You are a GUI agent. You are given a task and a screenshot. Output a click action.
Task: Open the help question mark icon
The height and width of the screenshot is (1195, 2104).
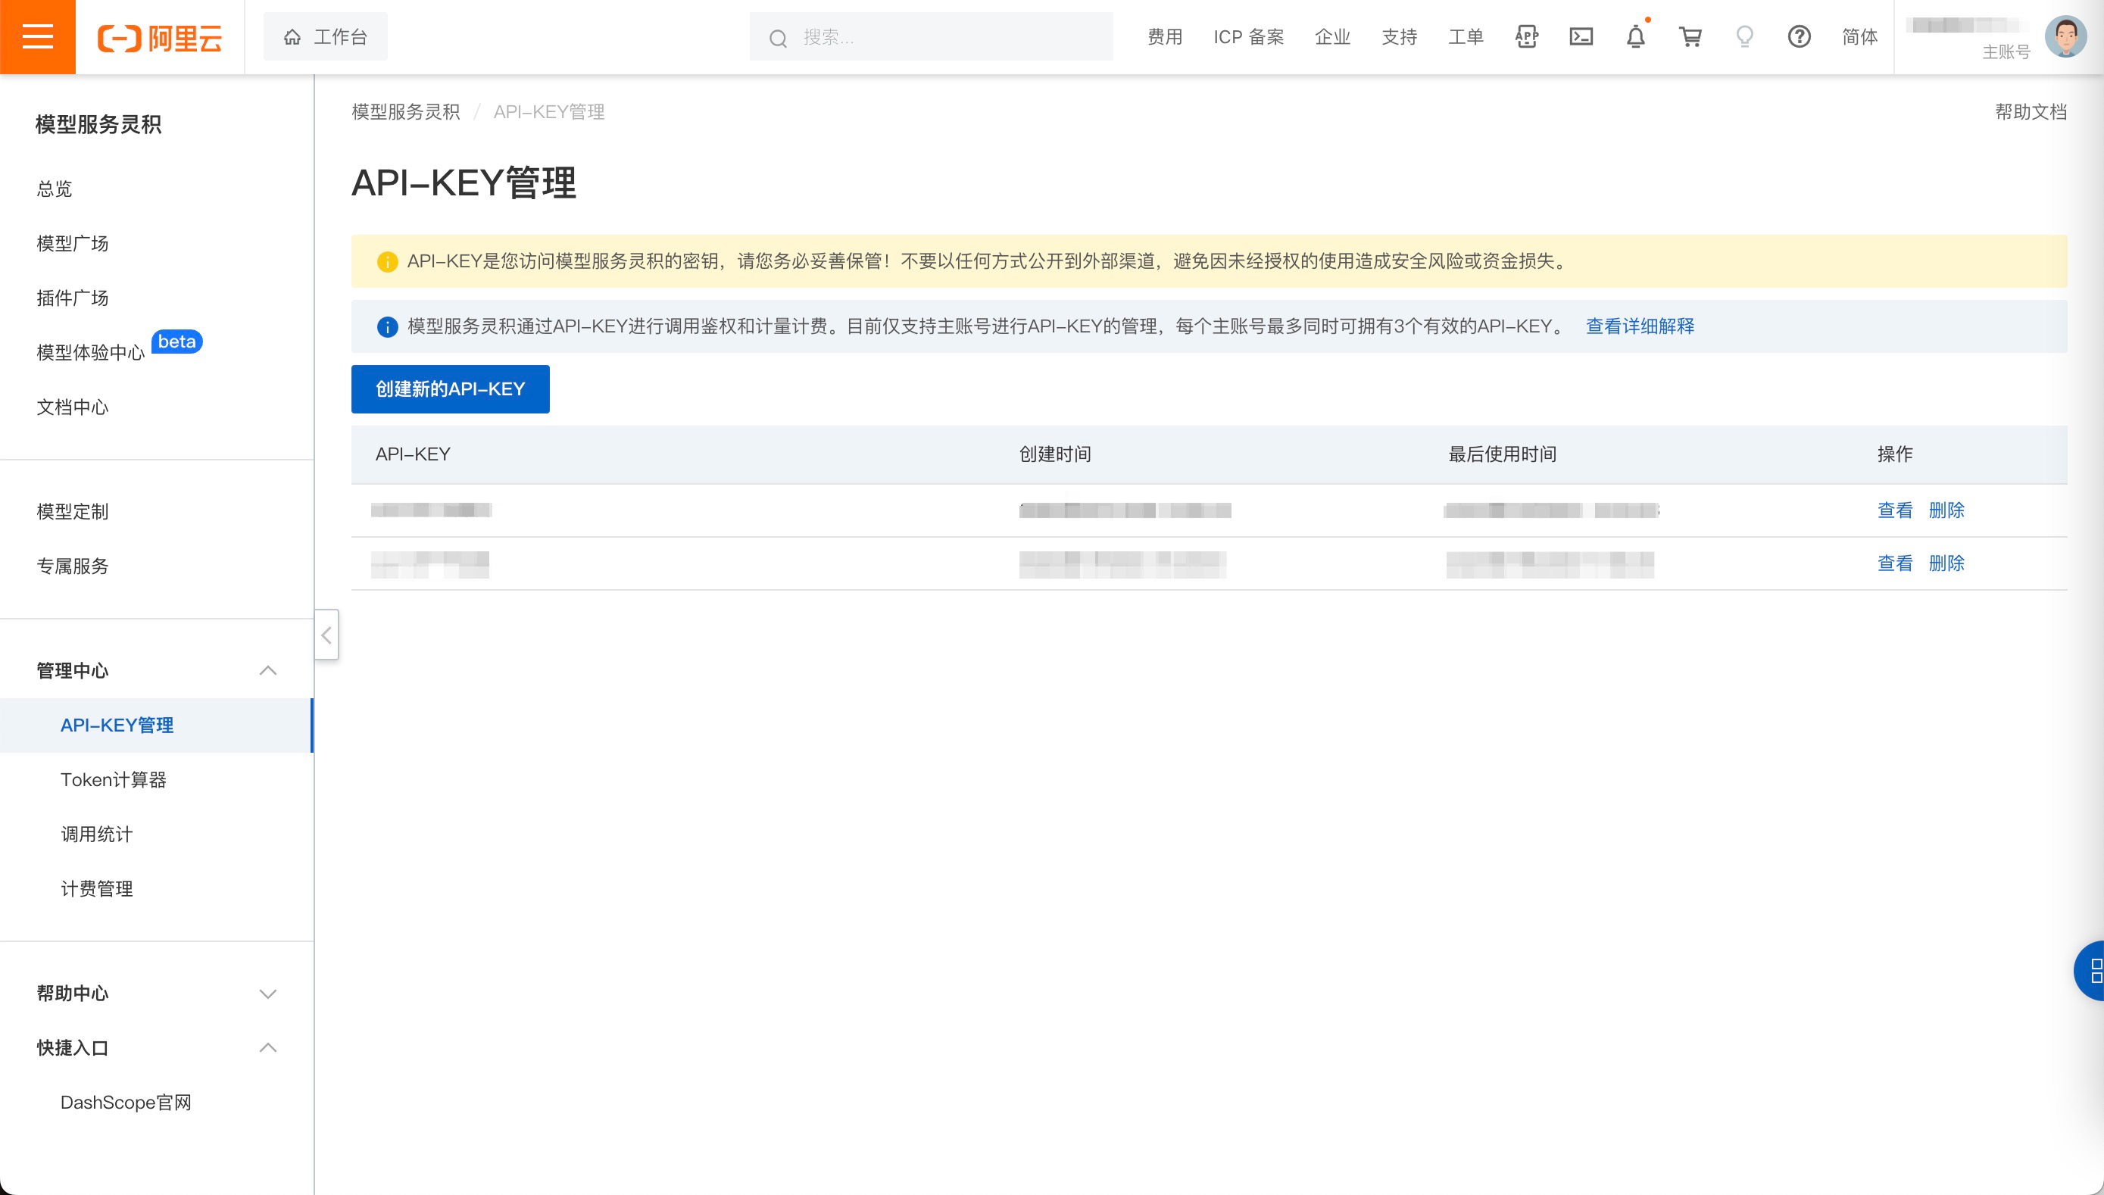1799,37
